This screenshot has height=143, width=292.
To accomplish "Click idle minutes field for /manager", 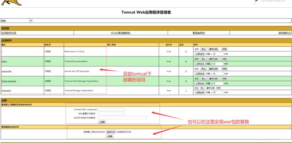I will click(218, 92).
